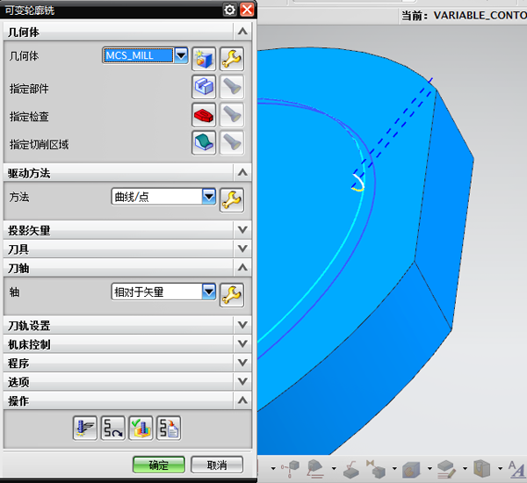Click the edit geometry wrench icon
The height and width of the screenshot is (483, 527).
click(x=231, y=58)
